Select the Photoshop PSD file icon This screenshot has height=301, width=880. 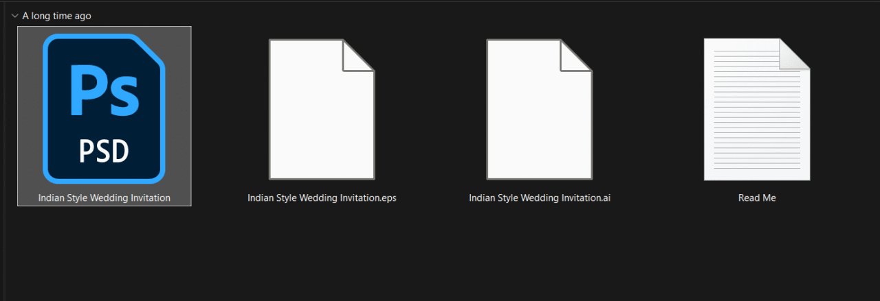[x=104, y=110]
